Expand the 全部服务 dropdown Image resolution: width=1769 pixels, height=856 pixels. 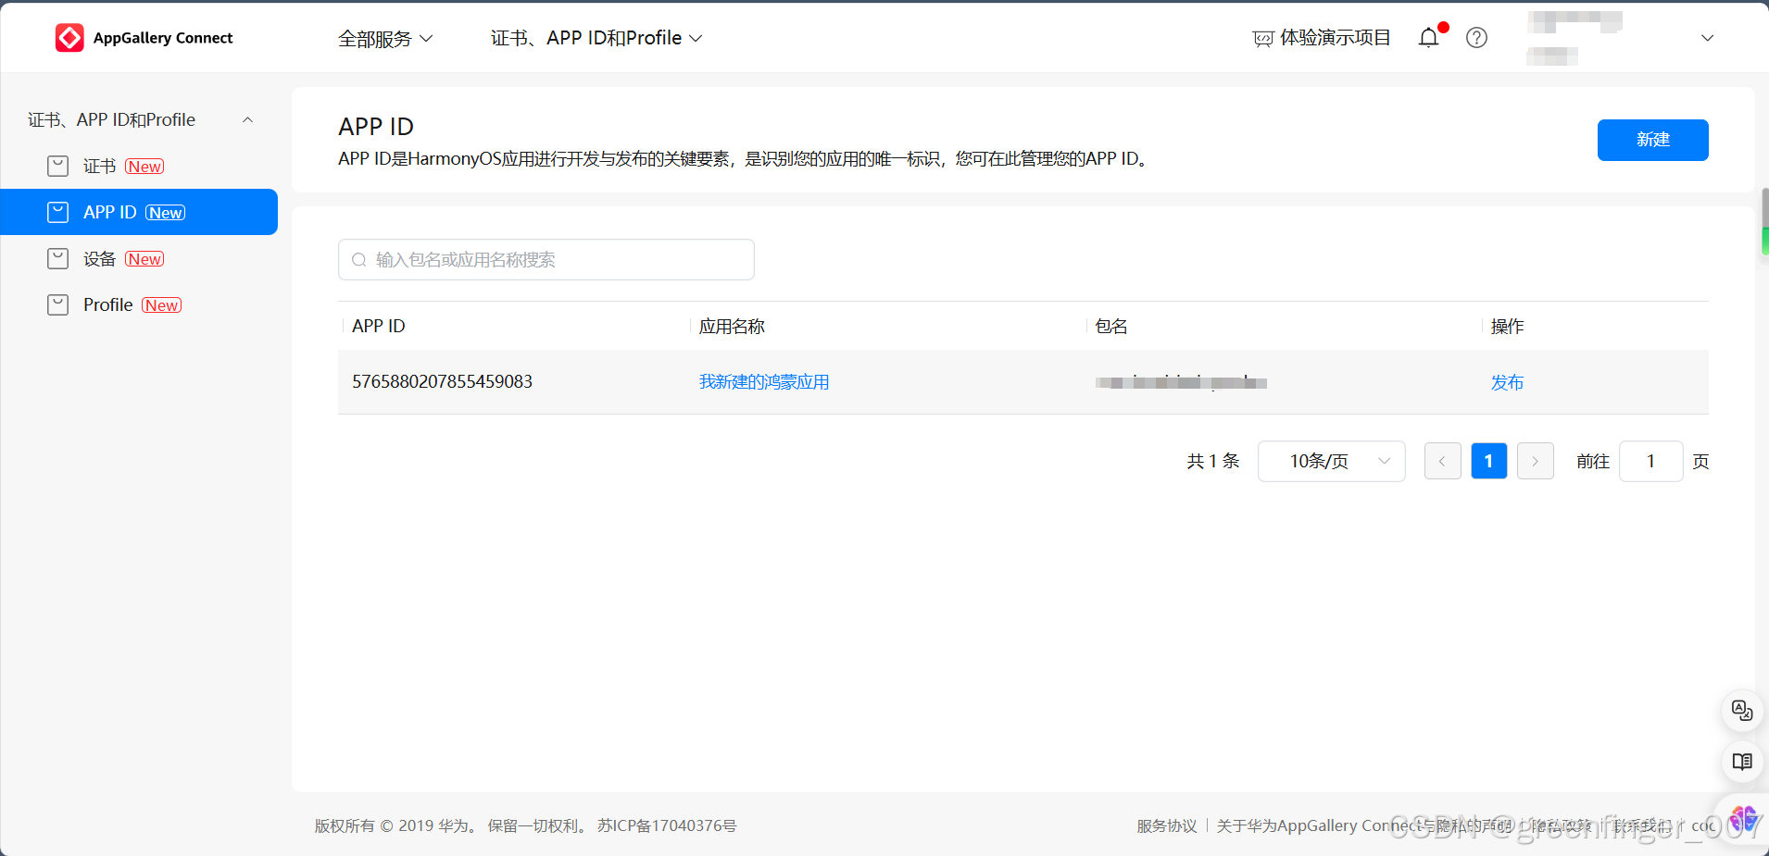coord(385,38)
